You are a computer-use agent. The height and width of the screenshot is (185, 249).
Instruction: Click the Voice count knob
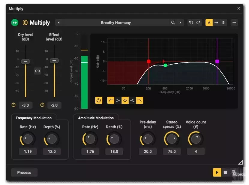pos(196,139)
